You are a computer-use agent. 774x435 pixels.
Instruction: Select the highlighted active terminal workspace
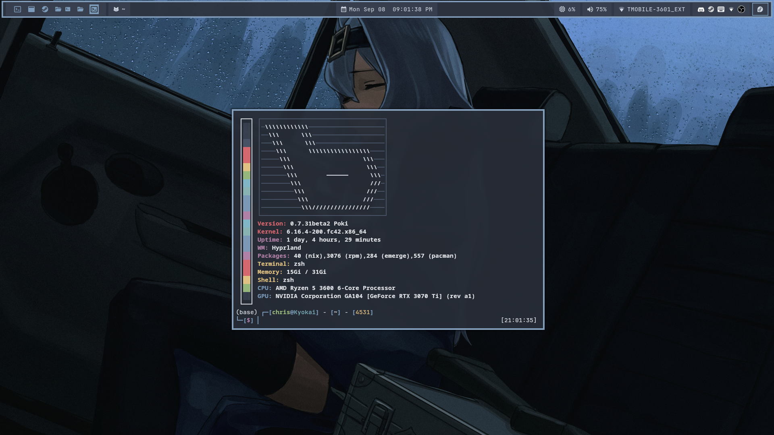(94, 9)
